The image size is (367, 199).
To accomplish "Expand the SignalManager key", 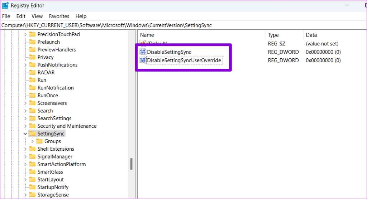I will (25, 157).
